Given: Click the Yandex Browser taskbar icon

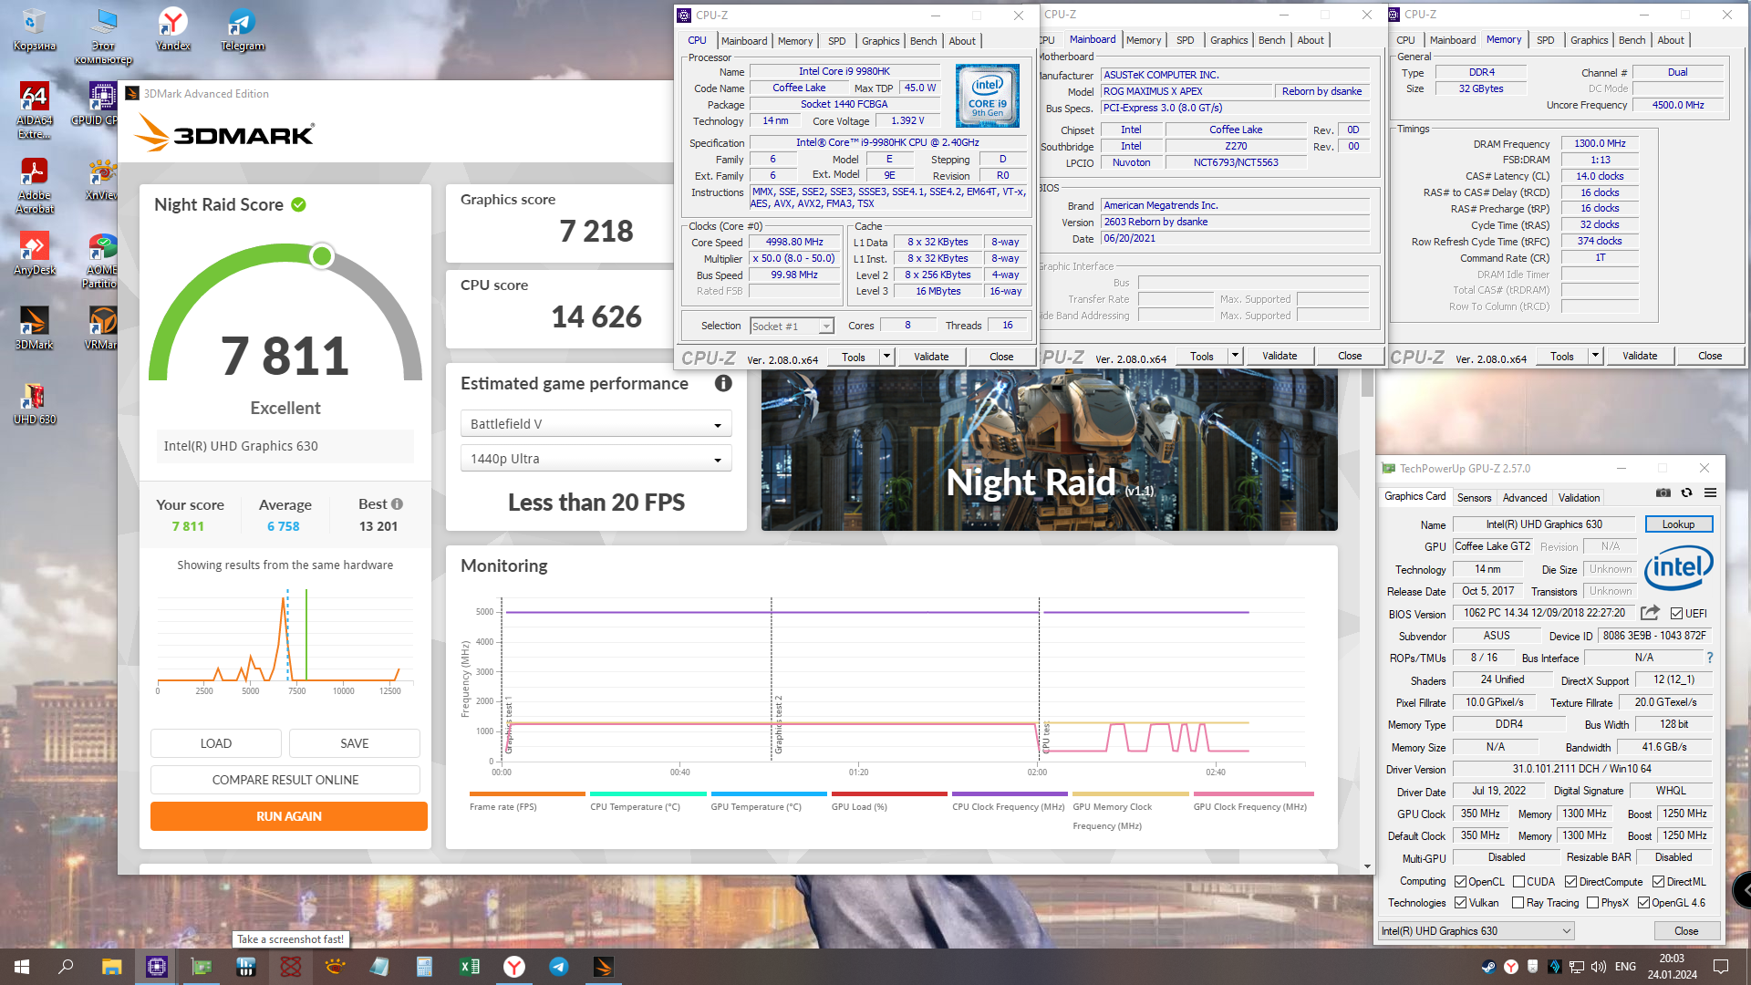Looking at the screenshot, I should (x=514, y=967).
